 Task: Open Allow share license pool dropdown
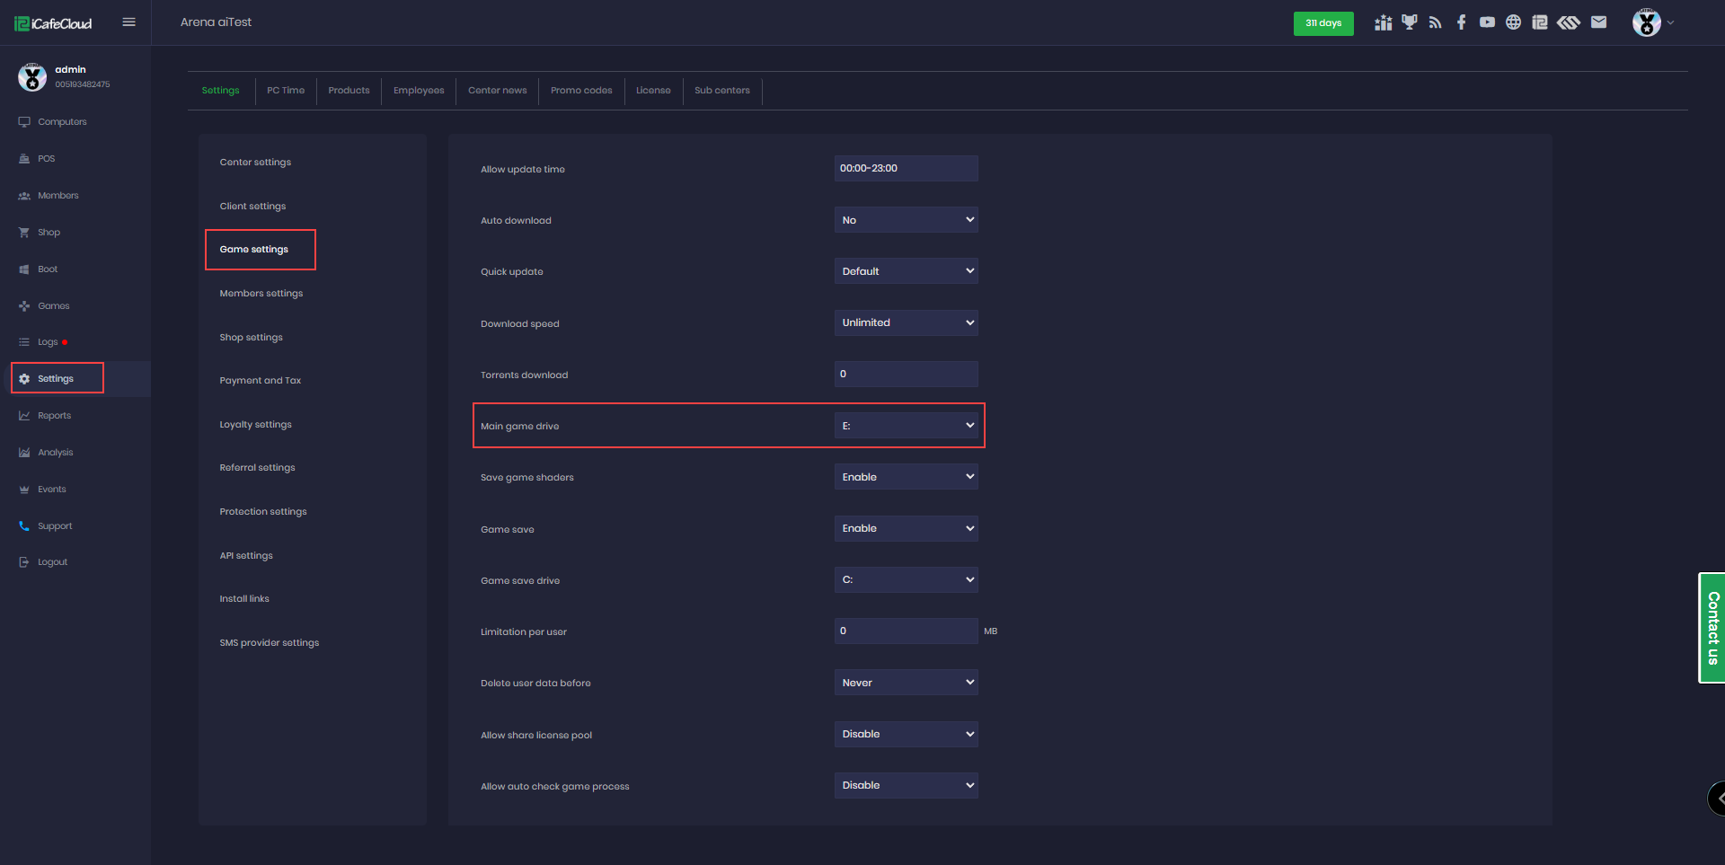(906, 734)
